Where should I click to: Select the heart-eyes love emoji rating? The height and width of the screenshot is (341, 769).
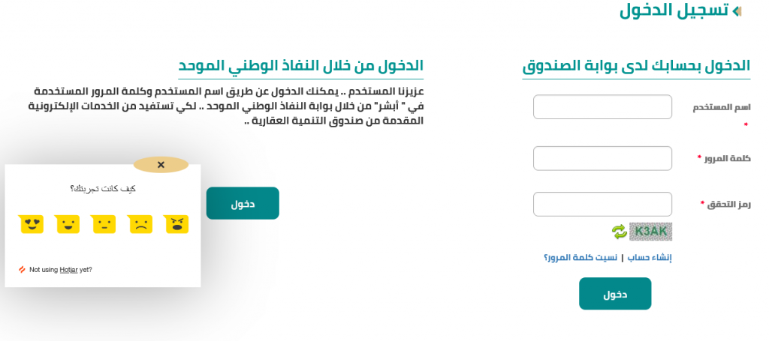pyautogui.click(x=32, y=224)
